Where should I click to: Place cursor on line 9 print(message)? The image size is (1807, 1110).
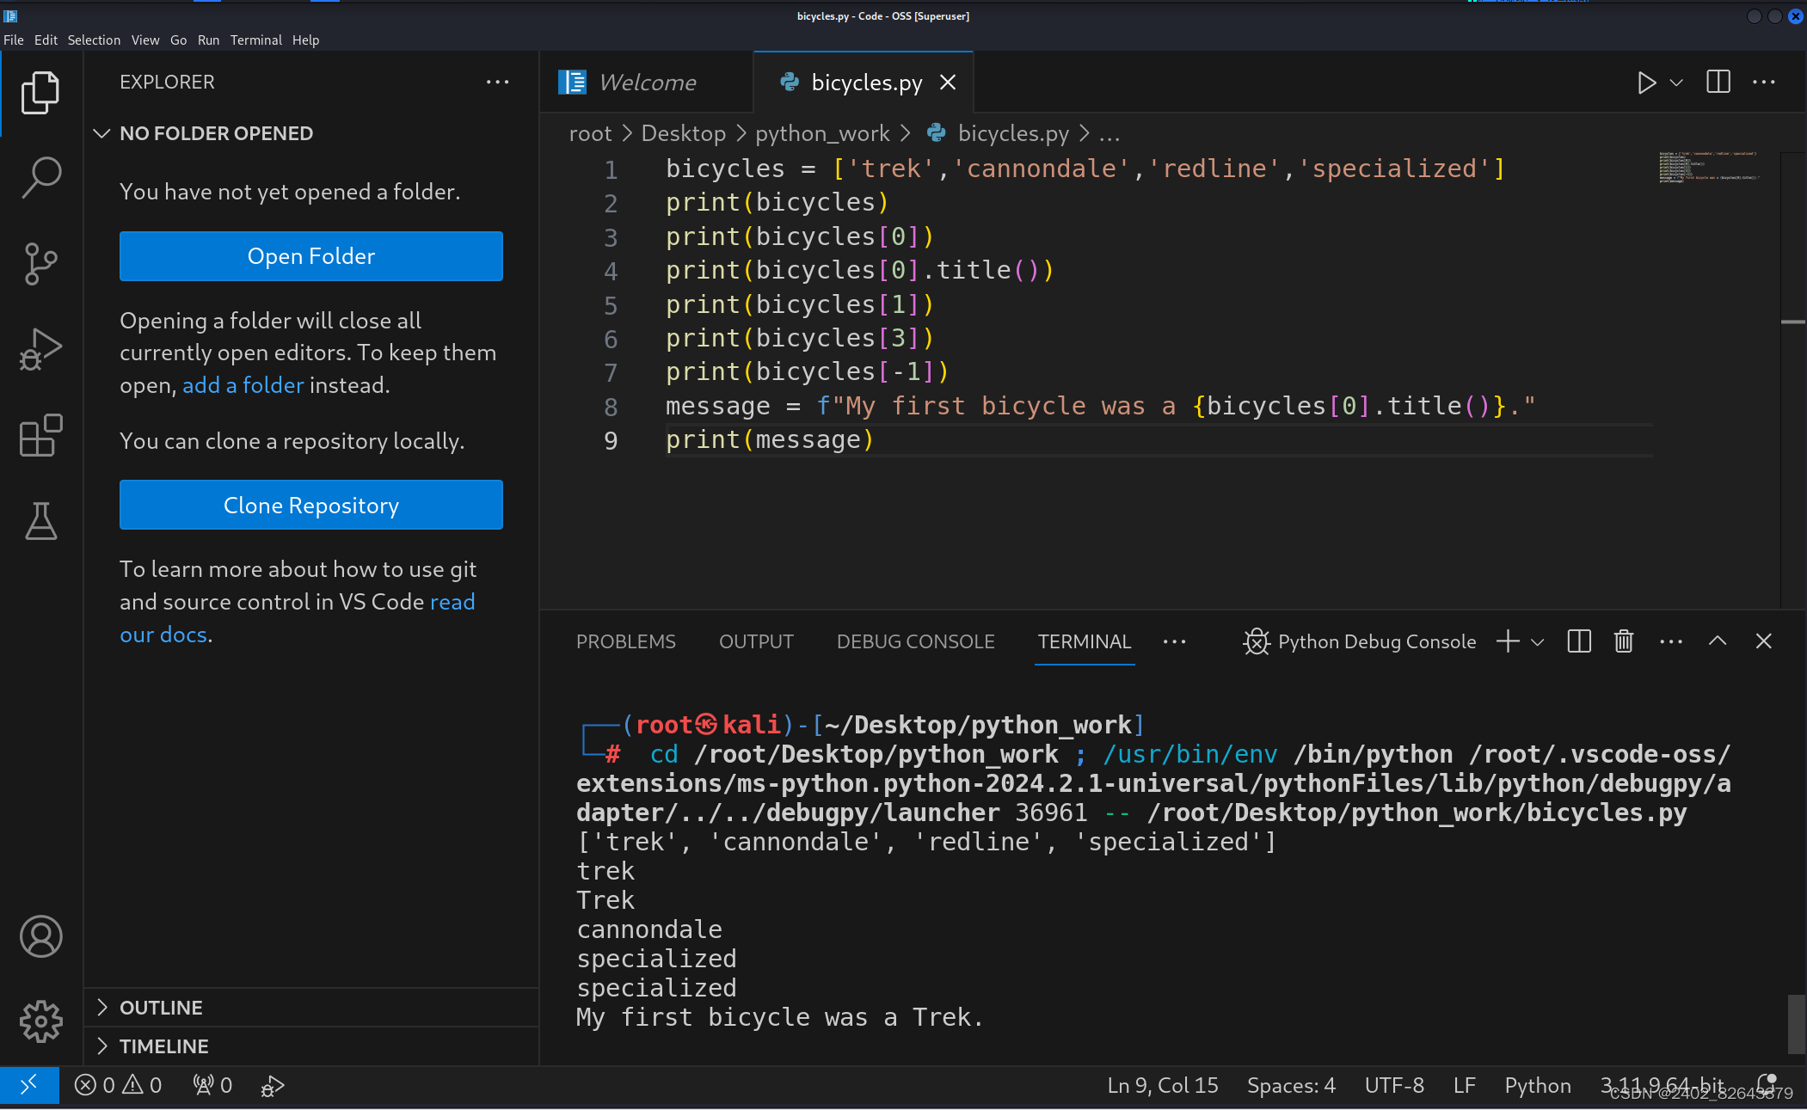coord(770,439)
